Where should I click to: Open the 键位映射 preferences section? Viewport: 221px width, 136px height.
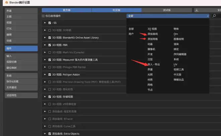[21, 68]
